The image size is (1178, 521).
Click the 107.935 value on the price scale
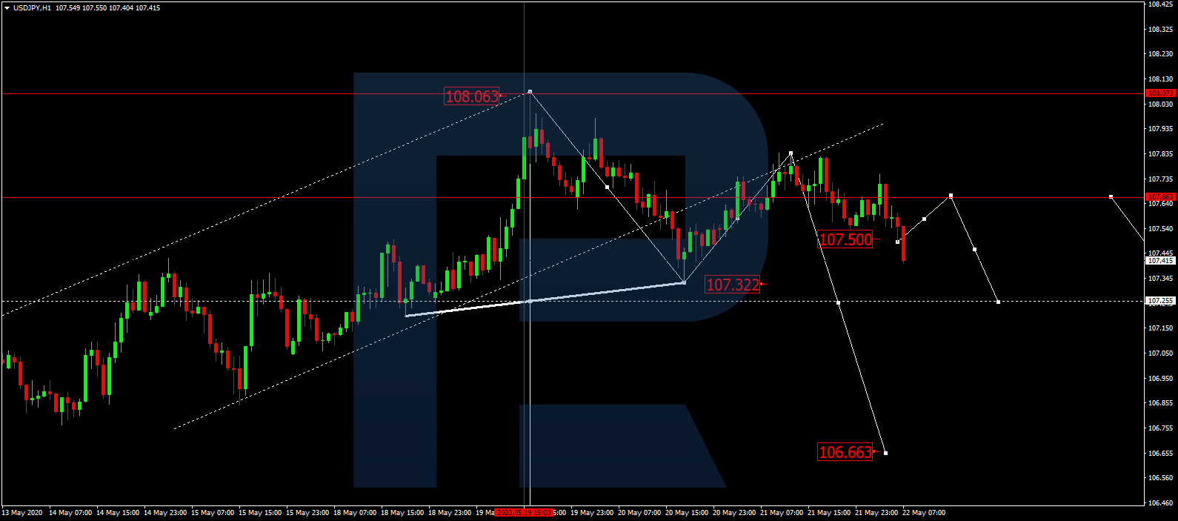1160,129
